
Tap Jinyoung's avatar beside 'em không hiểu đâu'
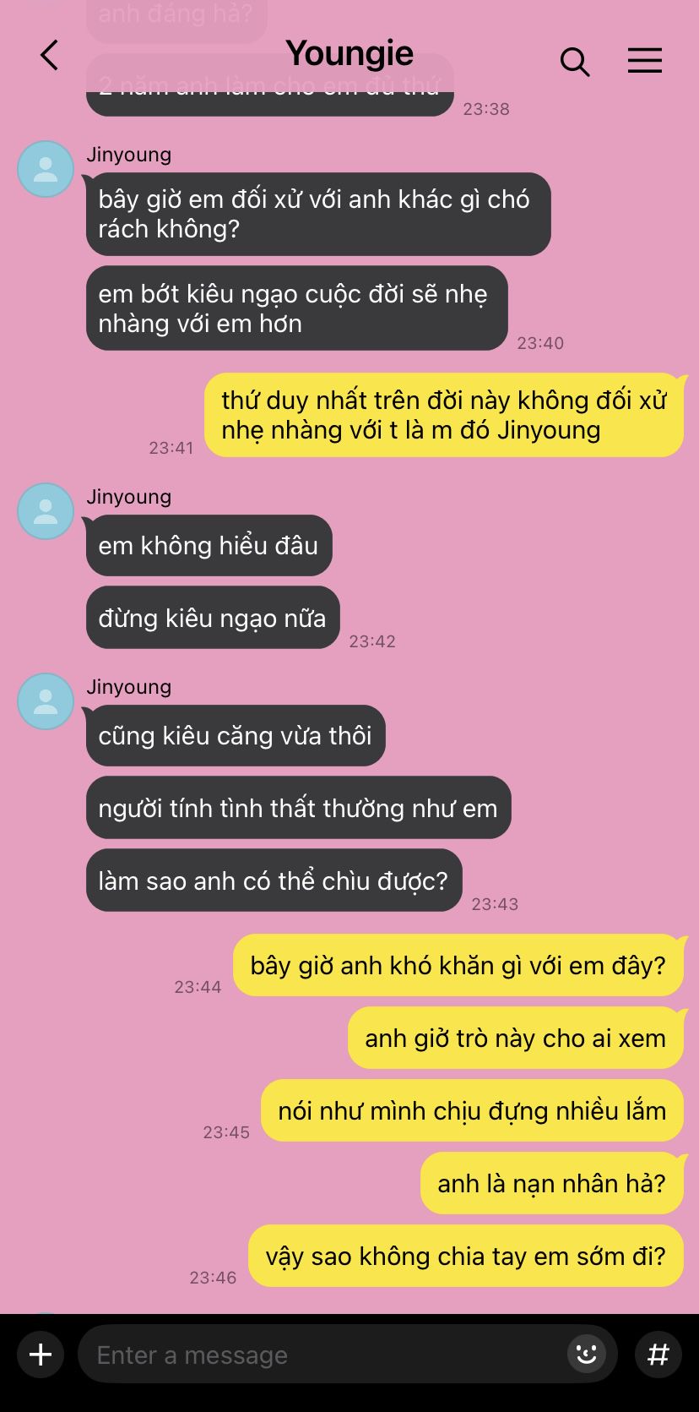point(46,511)
